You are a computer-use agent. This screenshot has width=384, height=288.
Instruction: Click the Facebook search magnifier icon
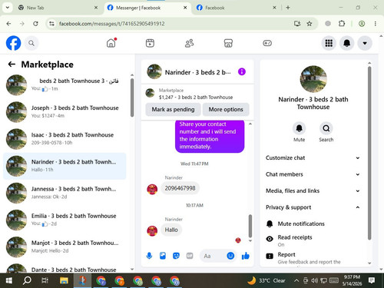click(31, 43)
